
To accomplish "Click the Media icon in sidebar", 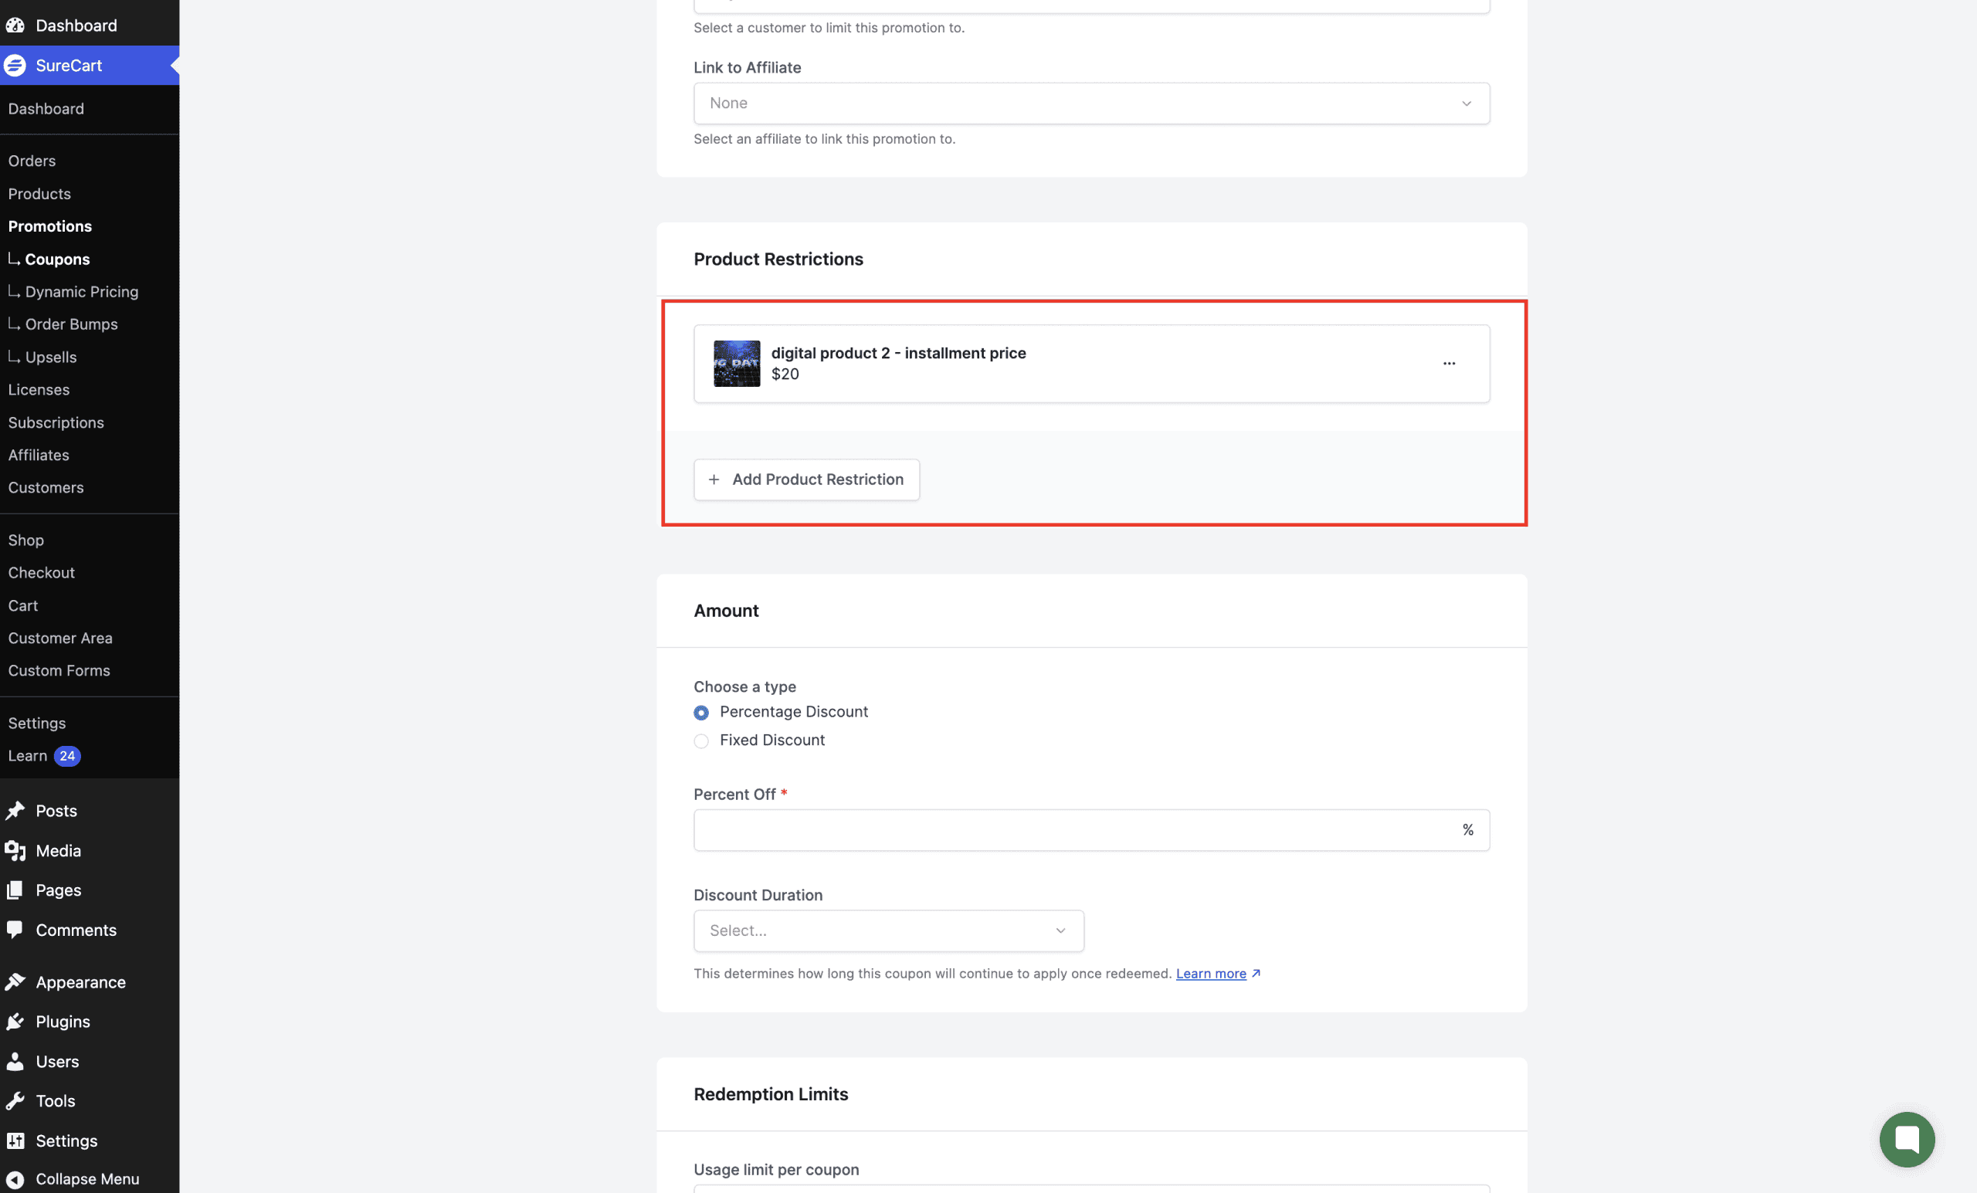I will (x=15, y=850).
